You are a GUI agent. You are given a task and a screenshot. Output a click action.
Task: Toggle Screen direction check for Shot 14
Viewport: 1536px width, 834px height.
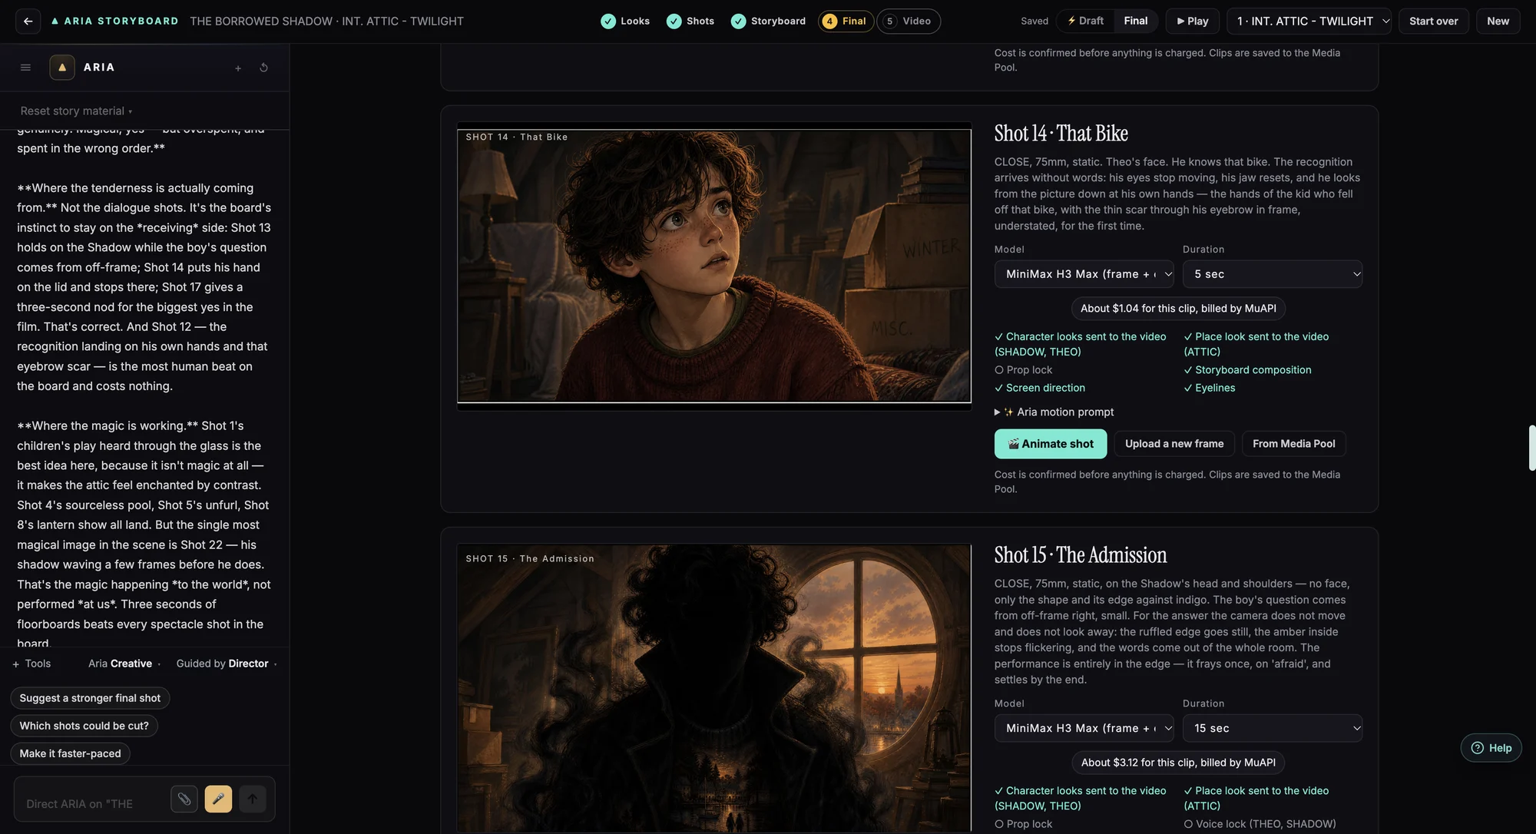(1040, 388)
